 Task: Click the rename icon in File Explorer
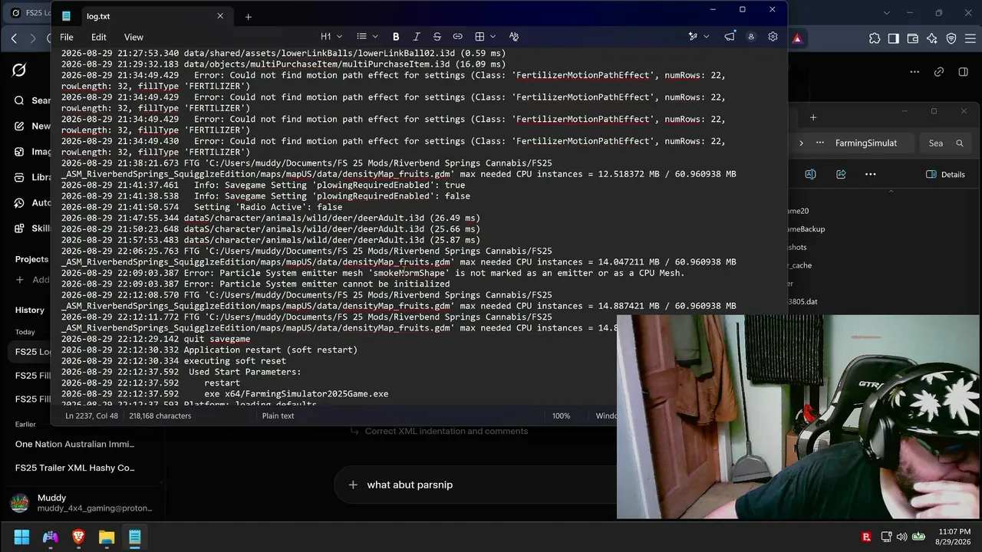[x=810, y=174]
